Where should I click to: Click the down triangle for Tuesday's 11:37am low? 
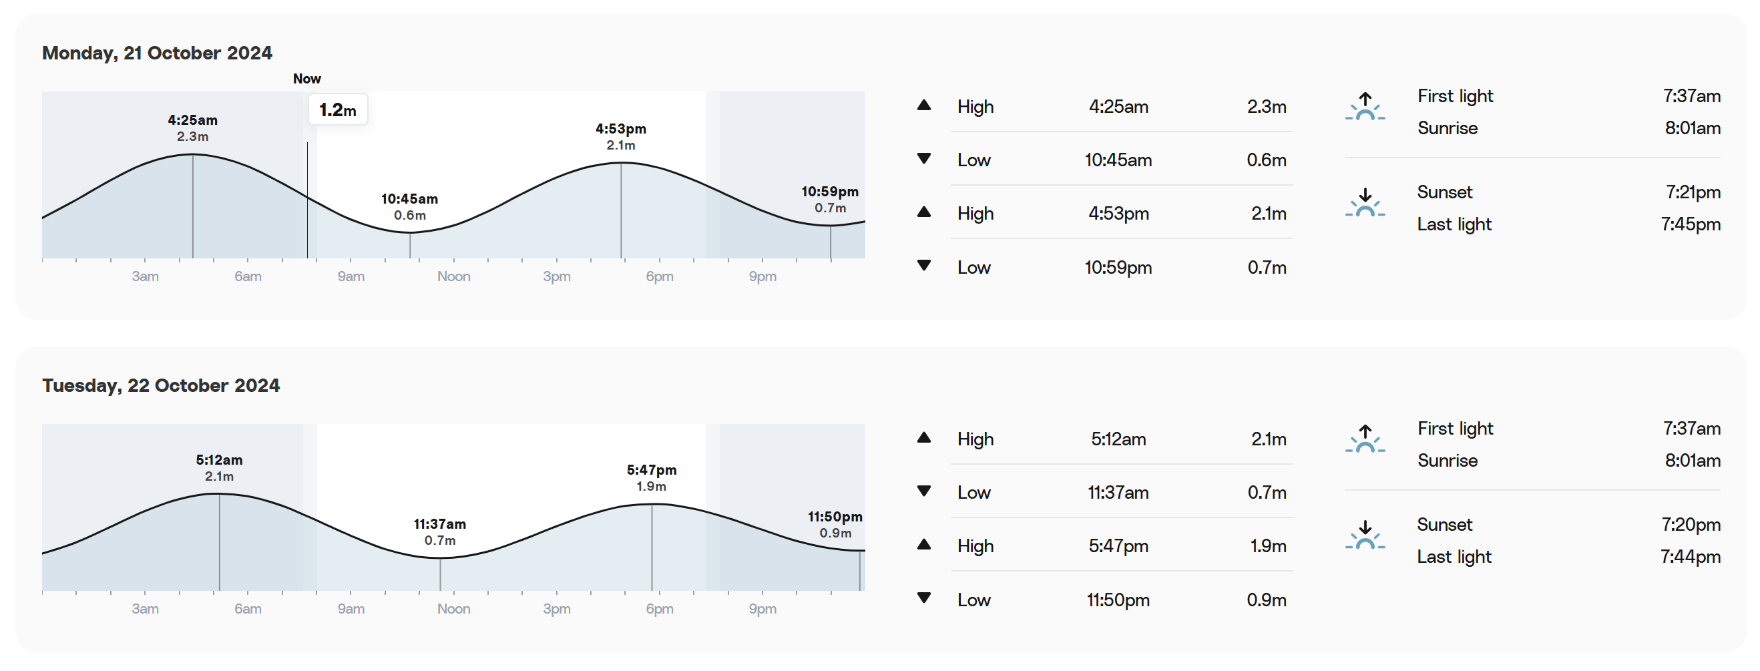[x=923, y=491]
